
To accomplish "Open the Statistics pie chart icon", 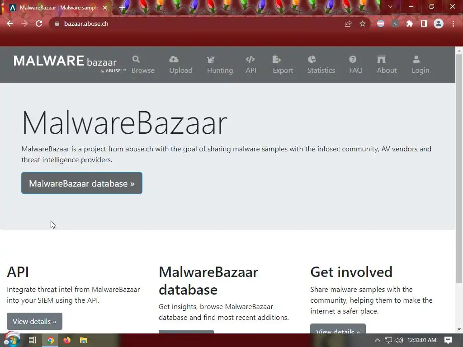I will 312,59.
